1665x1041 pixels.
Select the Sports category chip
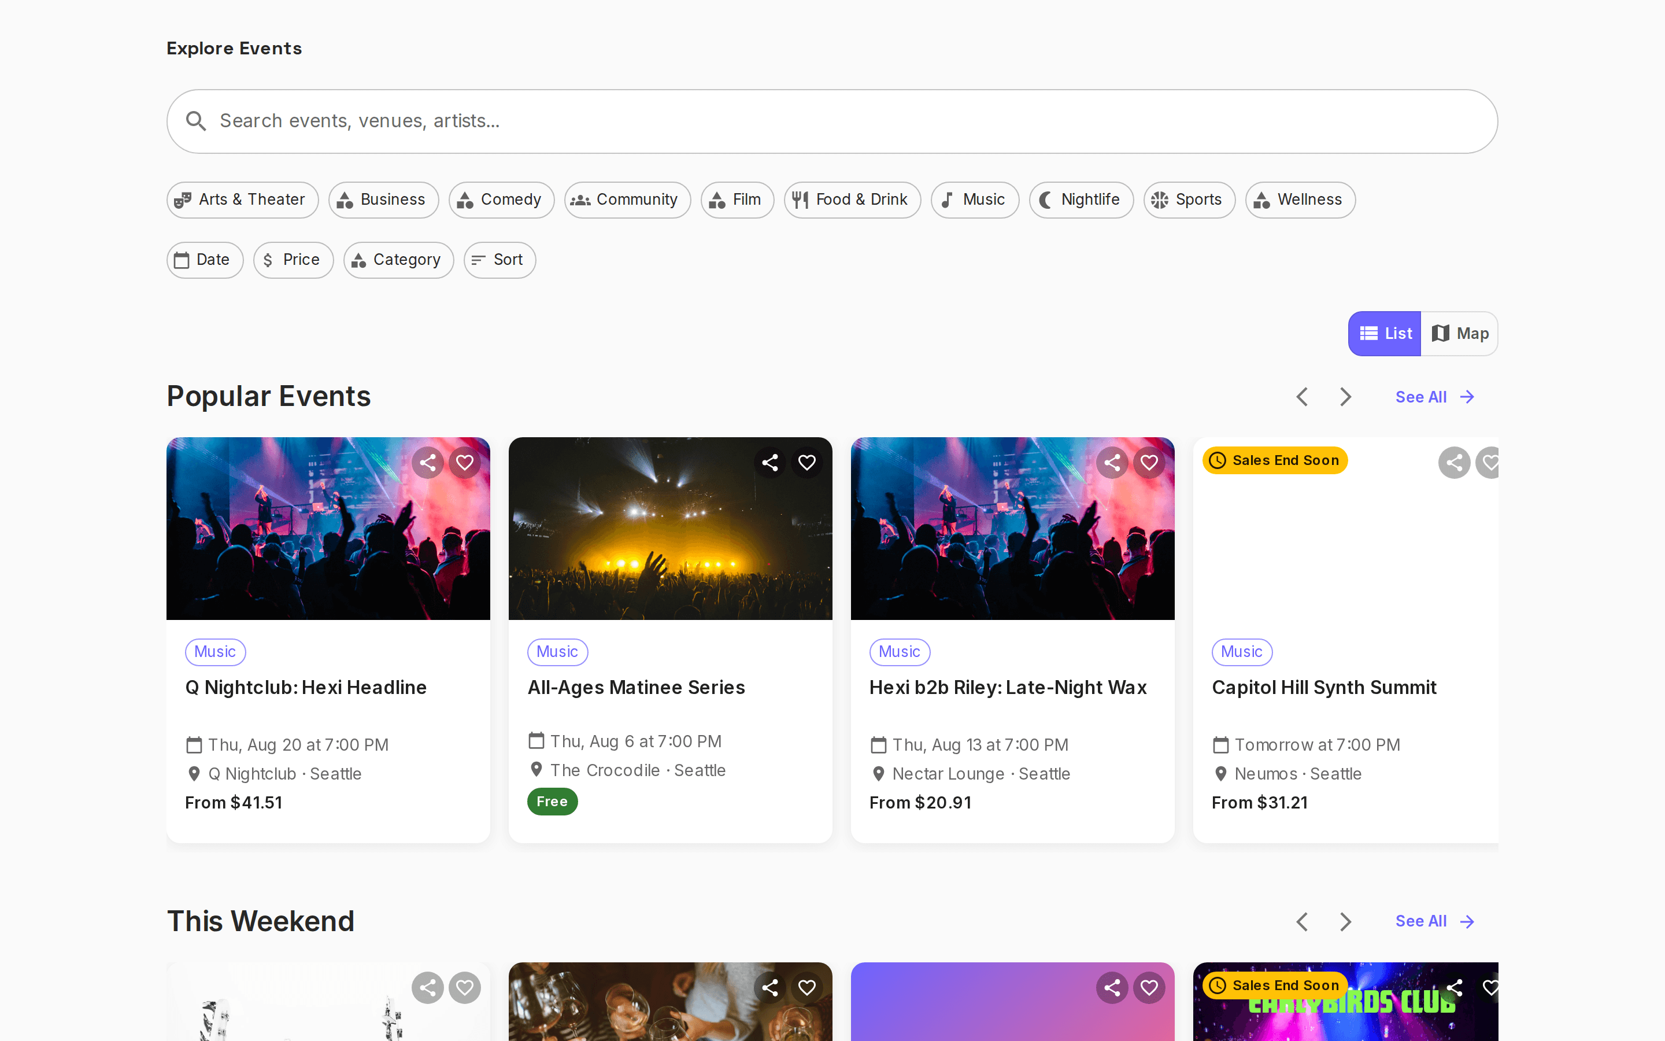pos(1189,200)
